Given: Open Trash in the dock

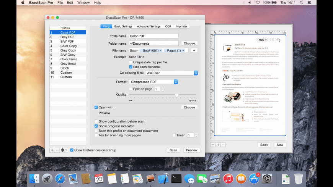Looking at the screenshot, I should pyautogui.click(x=299, y=179).
